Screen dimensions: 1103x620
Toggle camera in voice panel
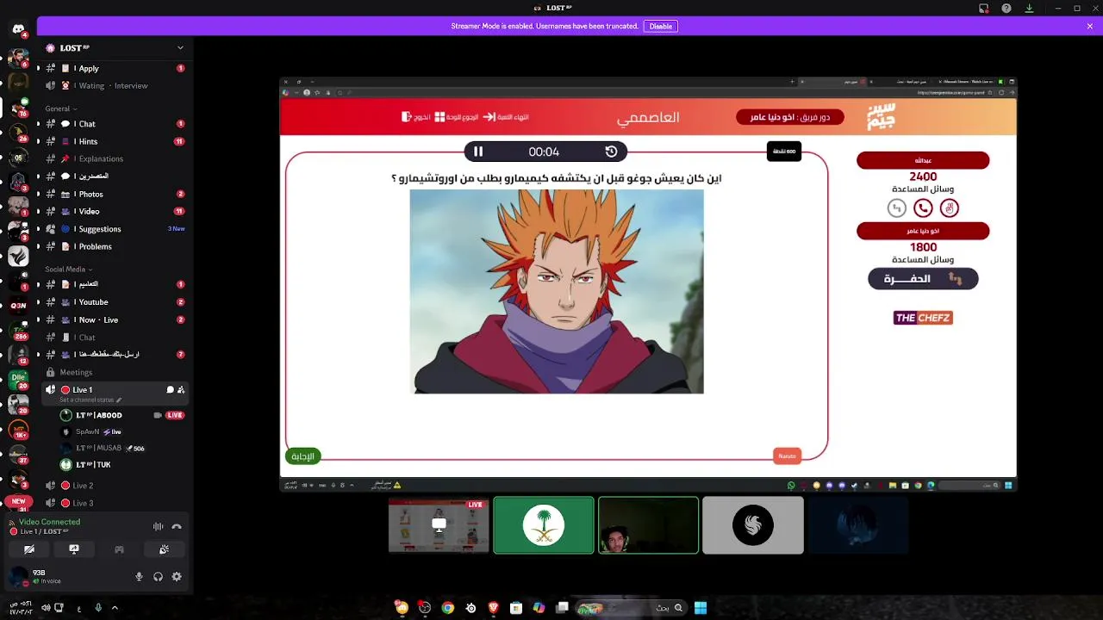(x=29, y=549)
